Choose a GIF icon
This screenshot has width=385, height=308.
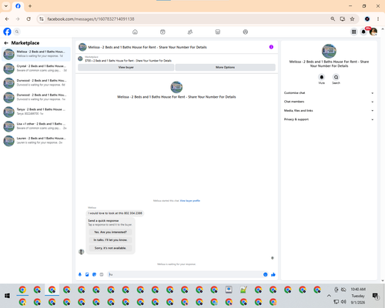[102, 275]
